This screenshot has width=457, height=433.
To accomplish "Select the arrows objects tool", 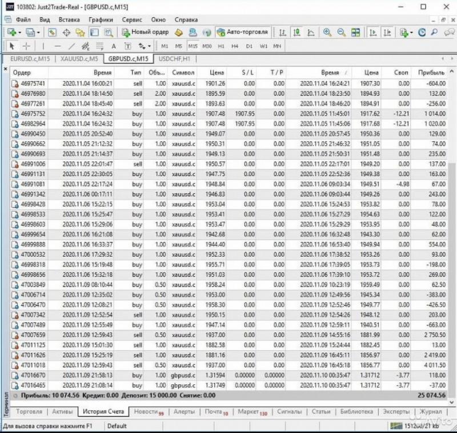I will pos(142,46).
